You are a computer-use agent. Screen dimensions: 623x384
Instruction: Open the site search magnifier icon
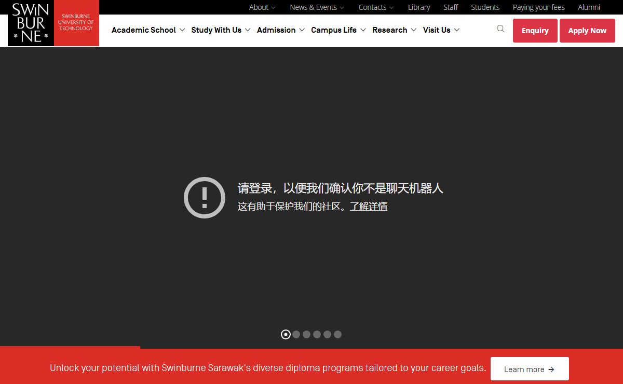(500, 29)
